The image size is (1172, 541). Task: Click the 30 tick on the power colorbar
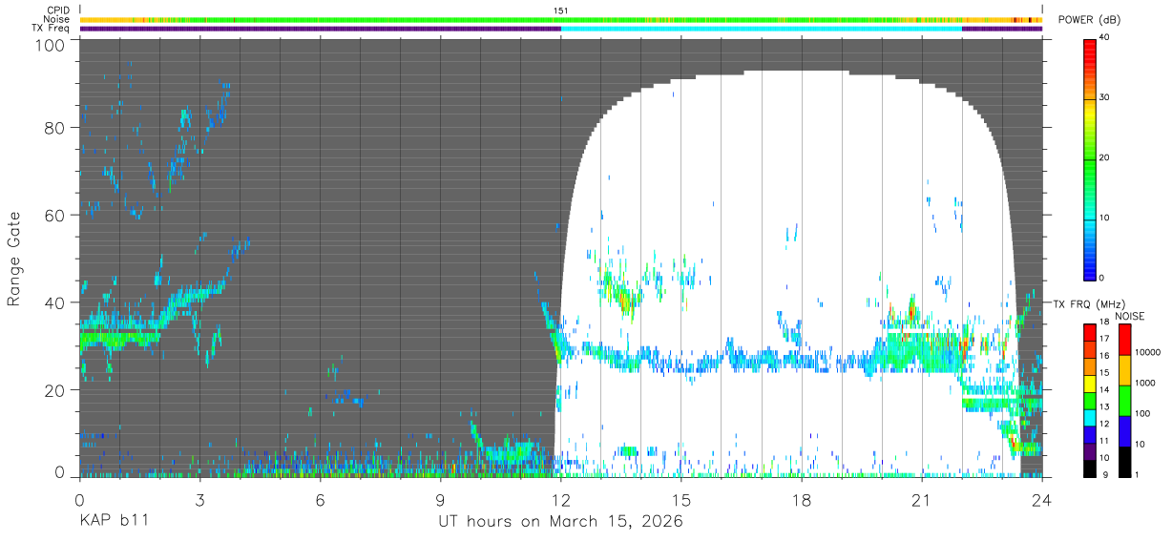1104,97
